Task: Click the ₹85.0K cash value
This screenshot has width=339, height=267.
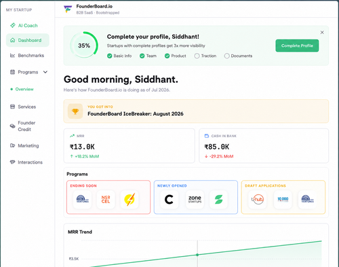Action: tap(217, 147)
